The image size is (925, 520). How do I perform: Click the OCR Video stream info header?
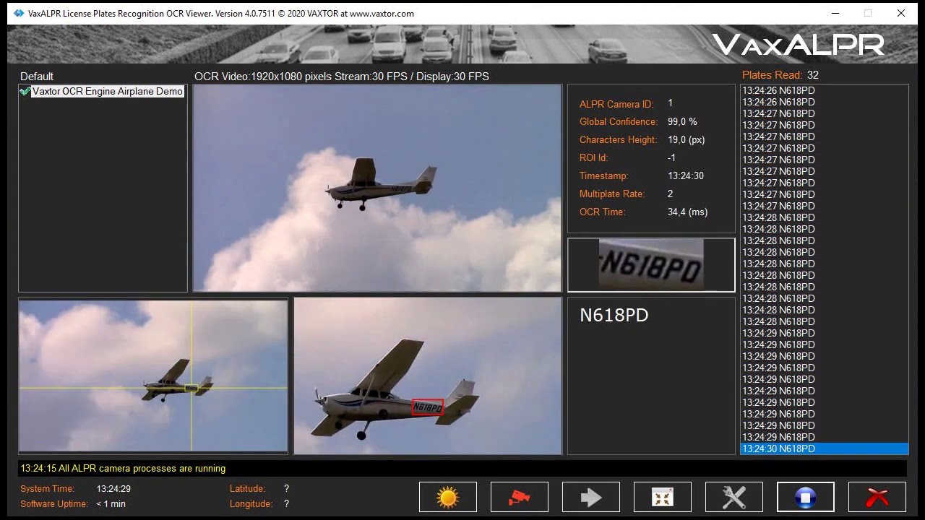342,77
